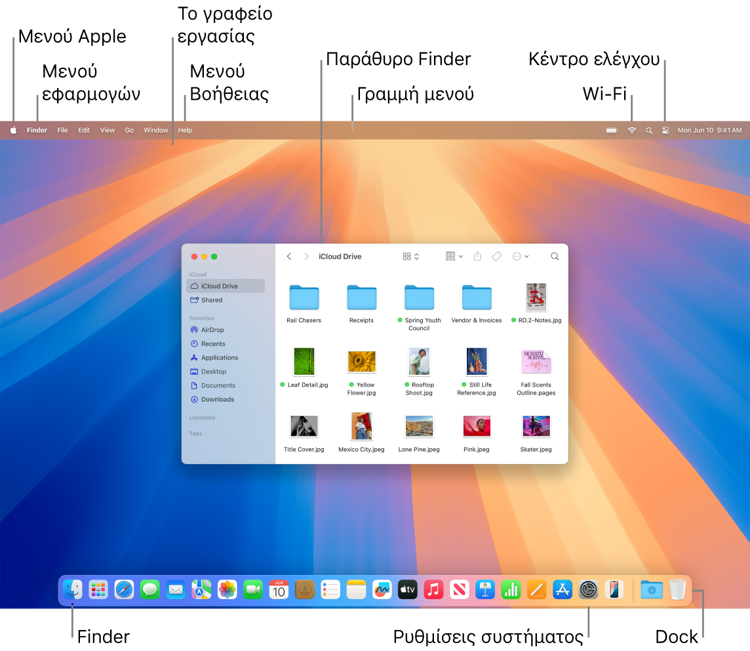Start FaceTime from the Dock

pos(252,589)
